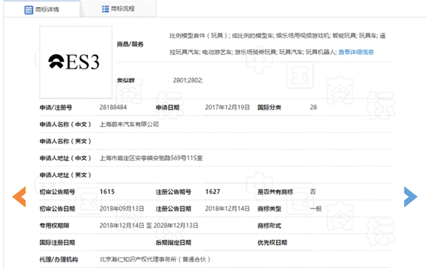Click the 申请/注册号 label

pyautogui.click(x=56, y=107)
